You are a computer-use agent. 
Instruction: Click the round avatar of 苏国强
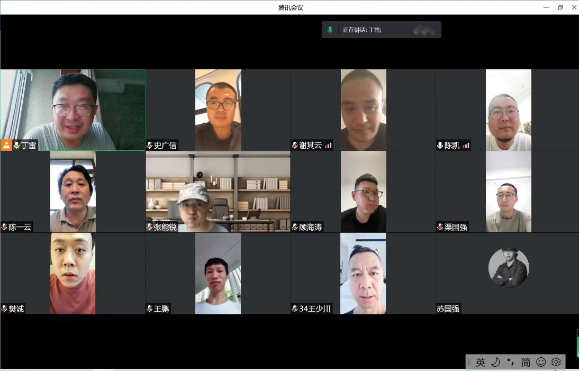pyautogui.click(x=508, y=268)
